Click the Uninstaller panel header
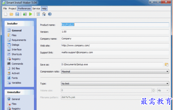 point(19,92)
